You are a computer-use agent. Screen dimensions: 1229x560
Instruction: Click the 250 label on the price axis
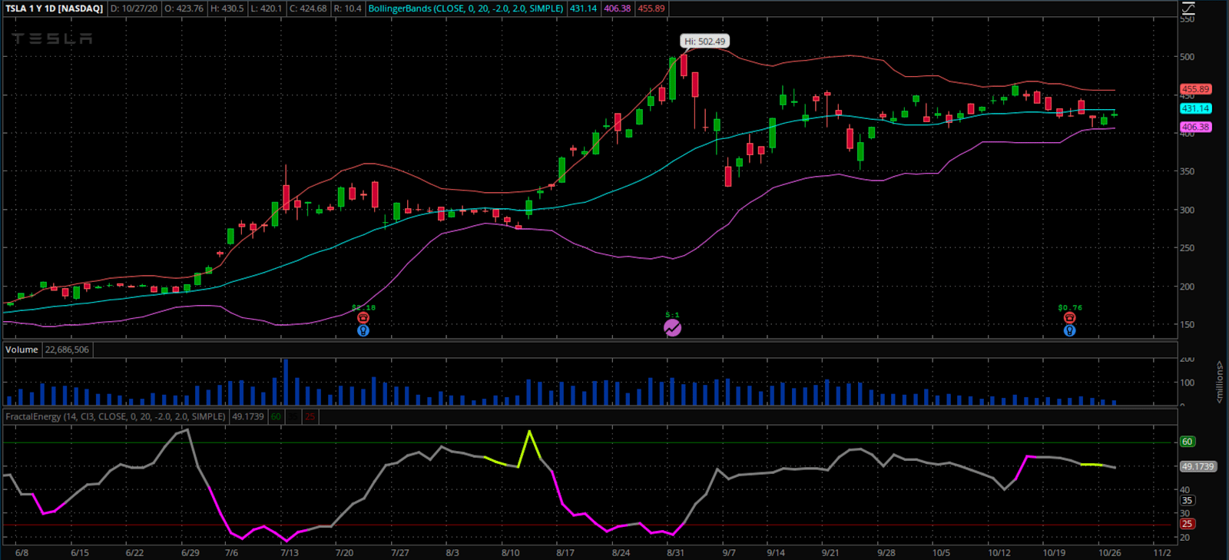(1188, 248)
